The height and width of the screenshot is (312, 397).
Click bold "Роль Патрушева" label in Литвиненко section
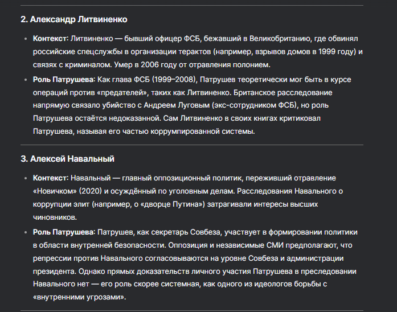pos(63,79)
